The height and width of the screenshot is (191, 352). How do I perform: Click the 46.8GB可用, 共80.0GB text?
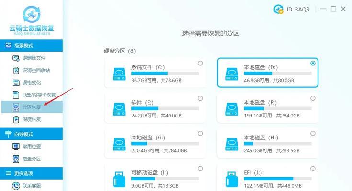269,80
